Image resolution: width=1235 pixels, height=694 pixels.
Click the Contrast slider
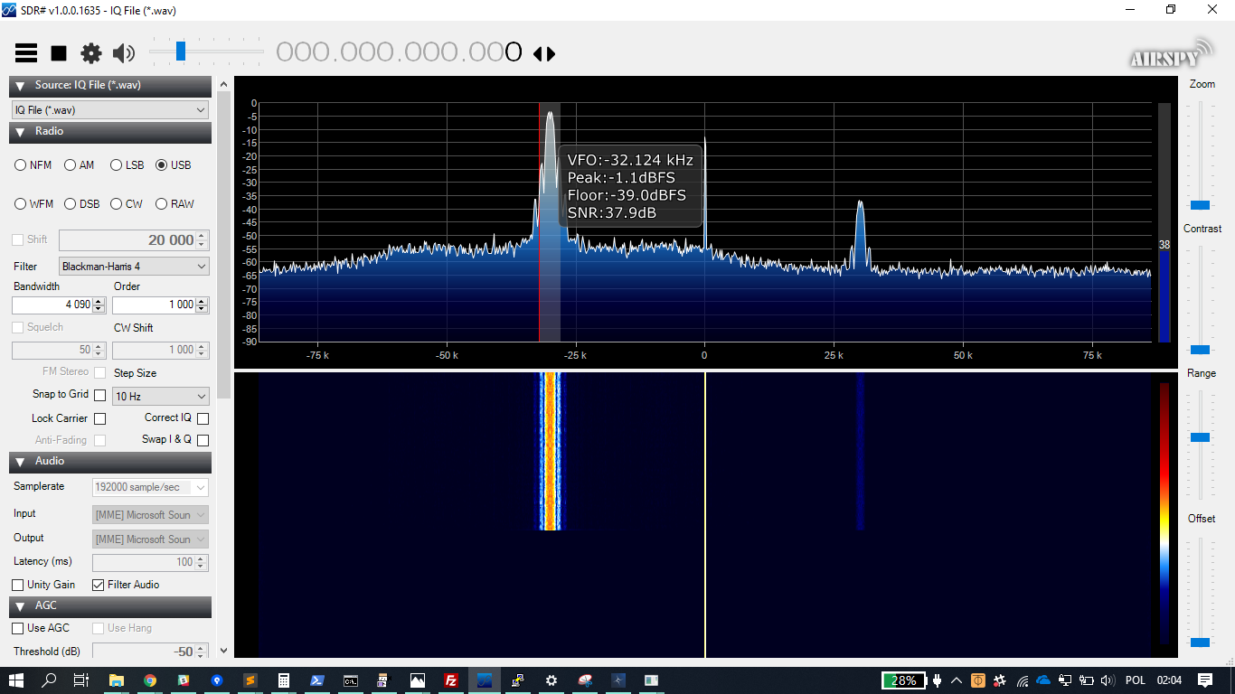[1201, 300]
